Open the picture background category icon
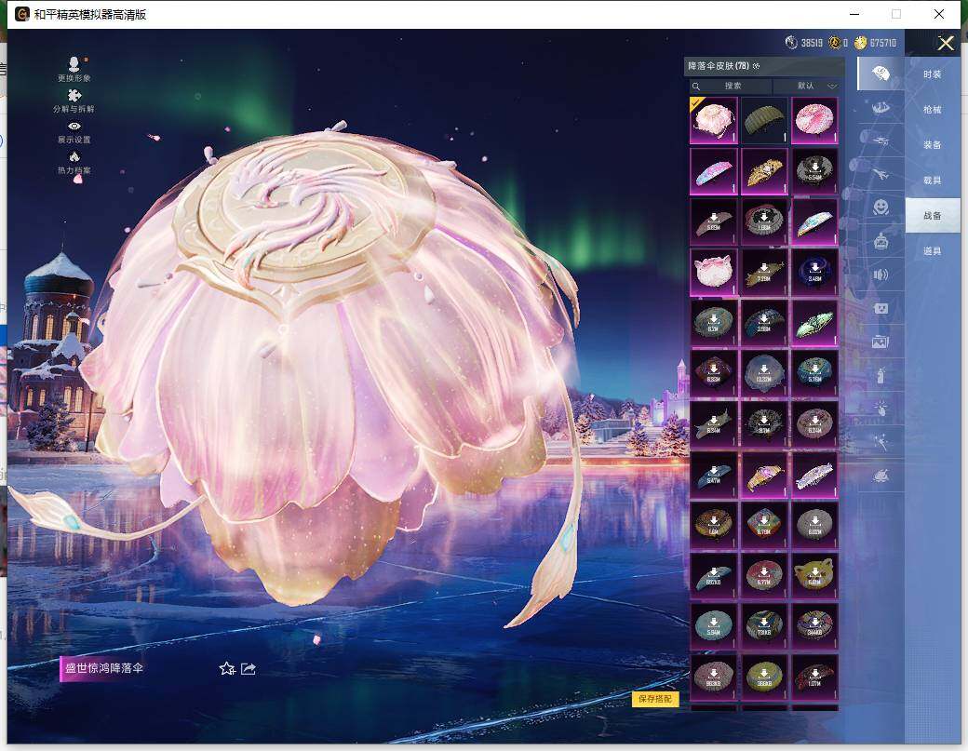Screen dimensions: 968x751 pos(881,342)
